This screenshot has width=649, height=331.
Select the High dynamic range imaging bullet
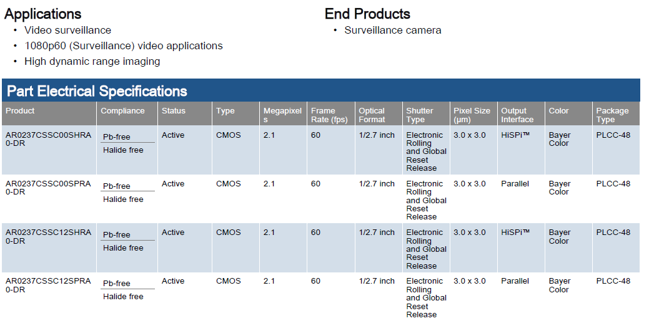point(92,61)
